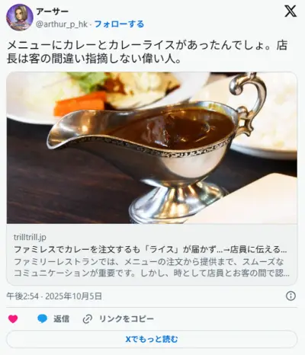Viewport: 305px width, 355px height.
Task: Click the reply speech bubble icon
Action: coord(42,318)
